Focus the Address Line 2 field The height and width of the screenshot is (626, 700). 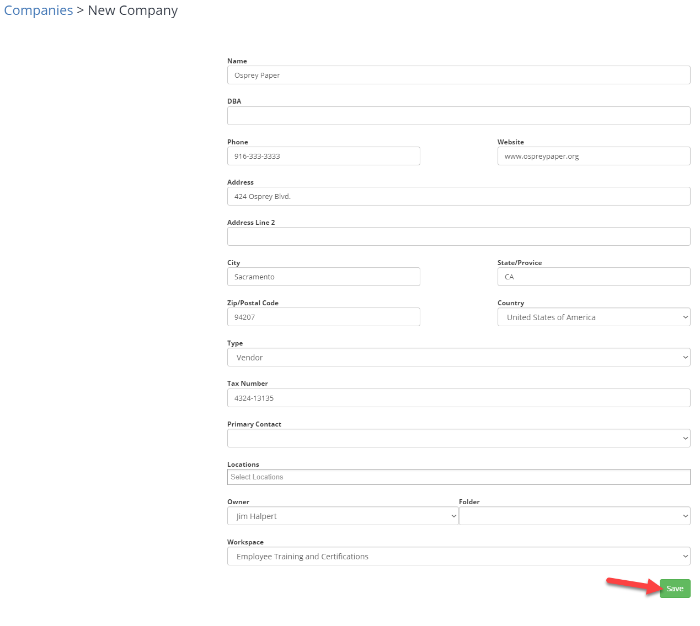click(x=458, y=236)
